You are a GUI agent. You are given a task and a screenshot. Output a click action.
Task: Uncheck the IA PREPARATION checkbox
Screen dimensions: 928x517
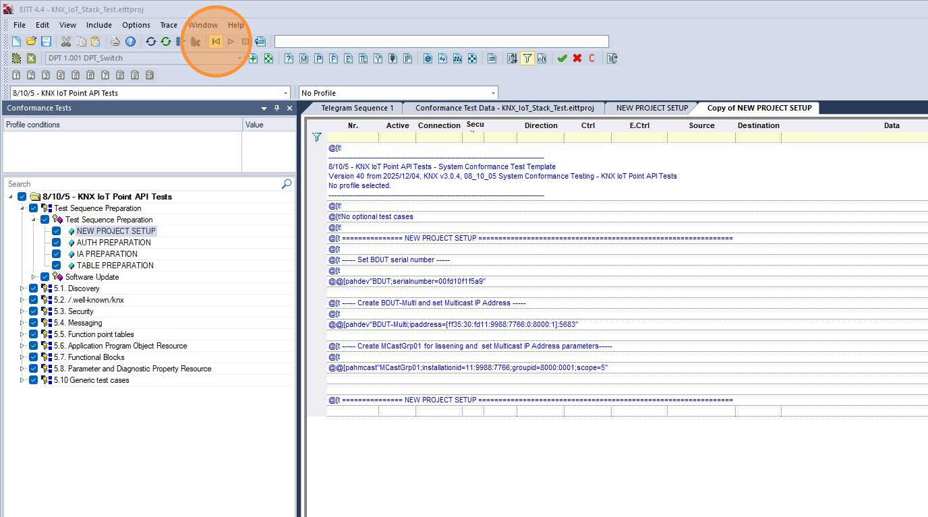(x=57, y=254)
